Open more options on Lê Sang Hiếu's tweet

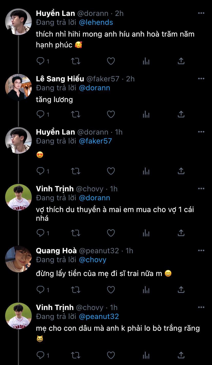click(x=201, y=79)
